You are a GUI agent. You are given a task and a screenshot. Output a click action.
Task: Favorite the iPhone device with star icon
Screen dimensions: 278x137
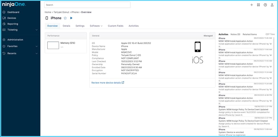click(65, 18)
